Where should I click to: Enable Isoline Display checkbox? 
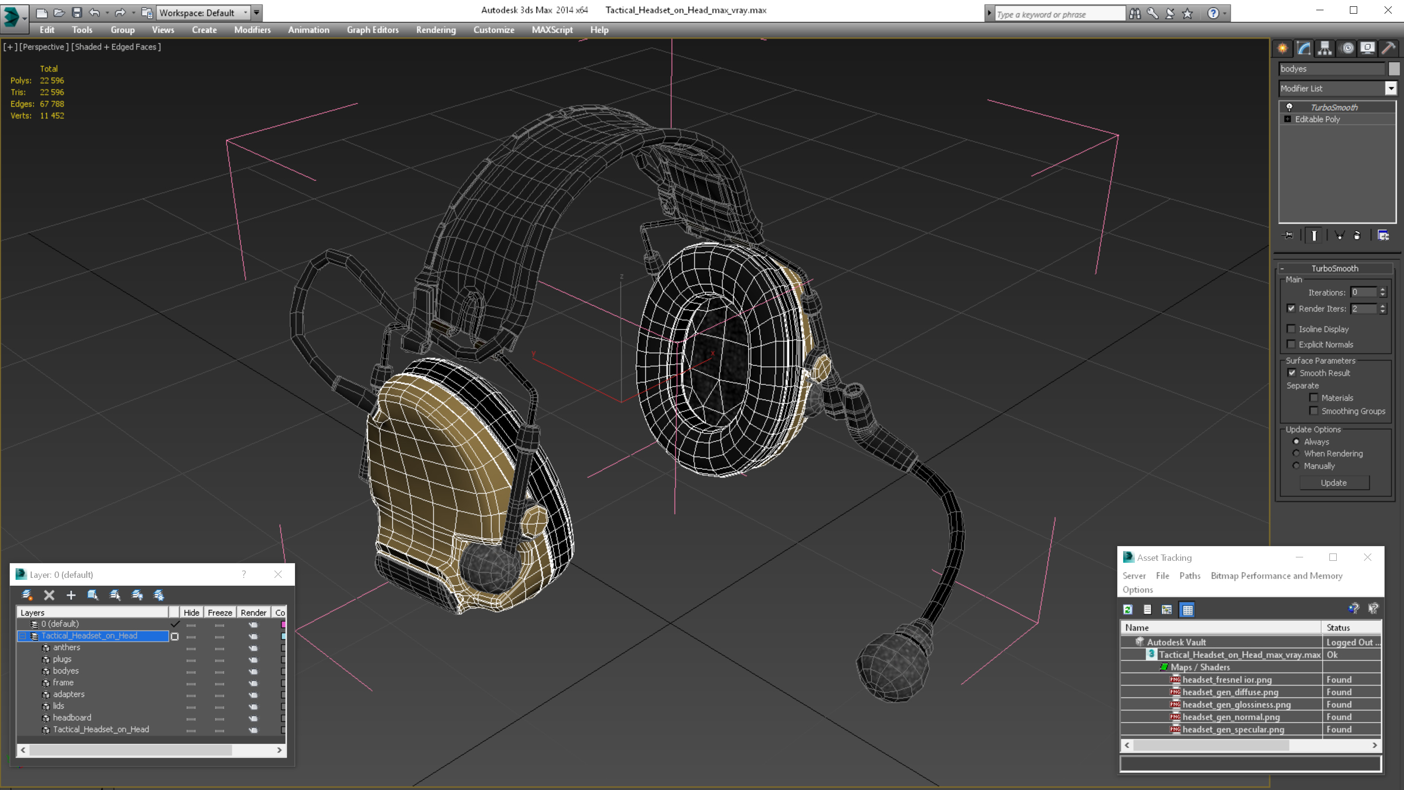point(1291,329)
